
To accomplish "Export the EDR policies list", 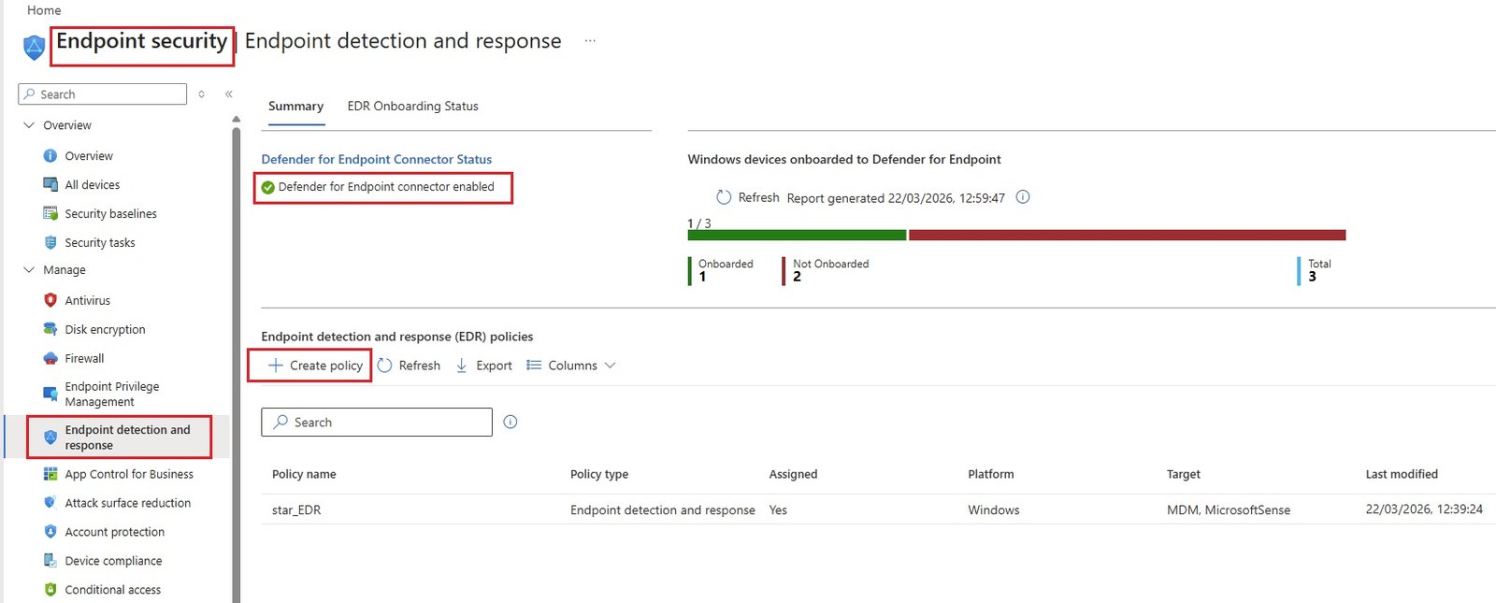I will pyautogui.click(x=483, y=366).
